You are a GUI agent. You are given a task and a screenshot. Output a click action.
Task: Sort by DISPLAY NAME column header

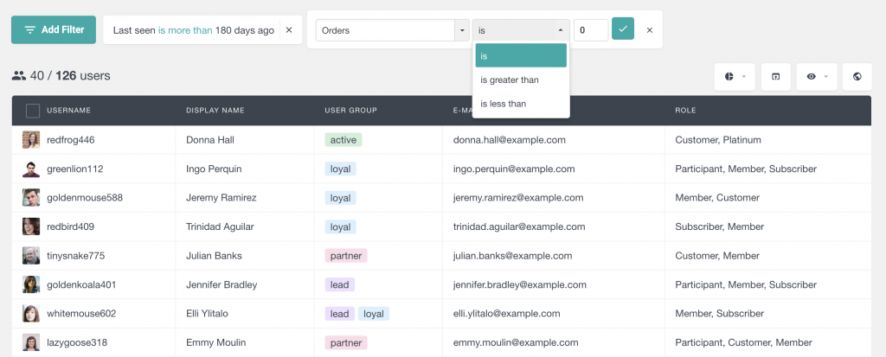click(x=215, y=111)
